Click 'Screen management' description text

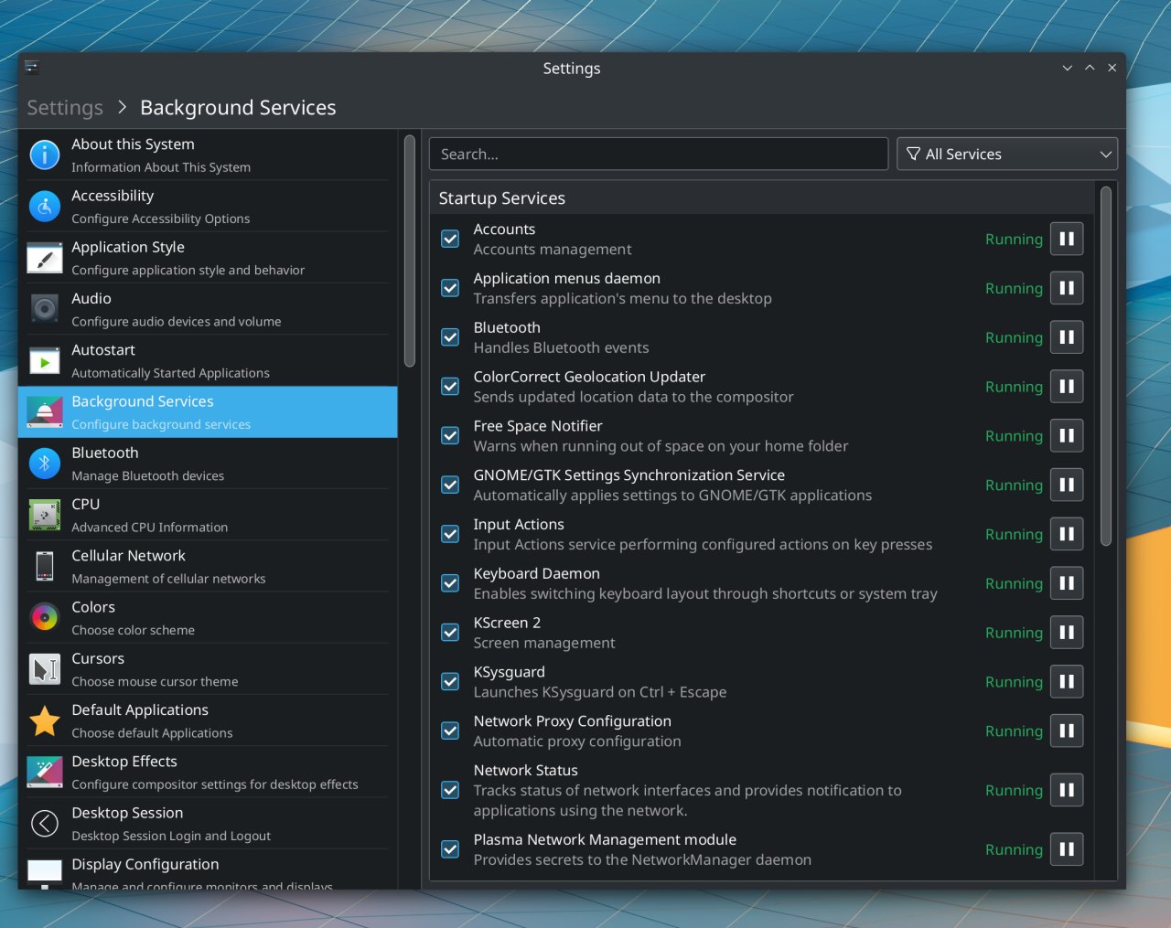coord(544,643)
